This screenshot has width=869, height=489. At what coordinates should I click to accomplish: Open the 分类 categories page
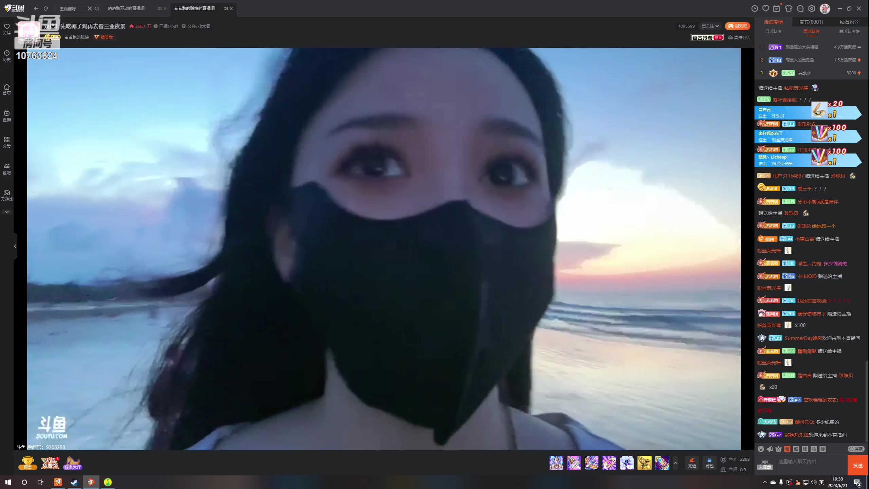tap(6, 142)
